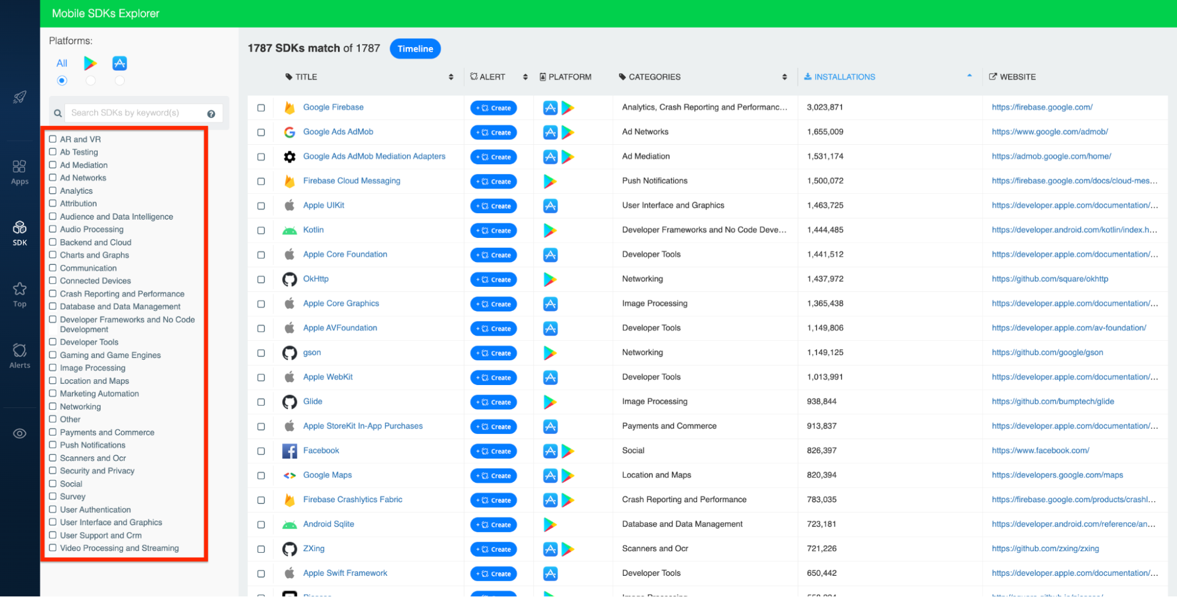This screenshot has height=597, width=1177.
Task: Click the Google Firebase flame logo
Action: pyautogui.click(x=289, y=108)
